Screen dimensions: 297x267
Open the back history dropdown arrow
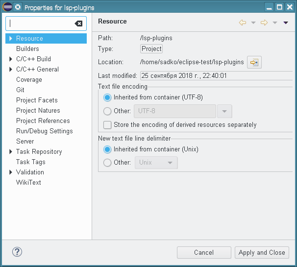(x=253, y=23)
